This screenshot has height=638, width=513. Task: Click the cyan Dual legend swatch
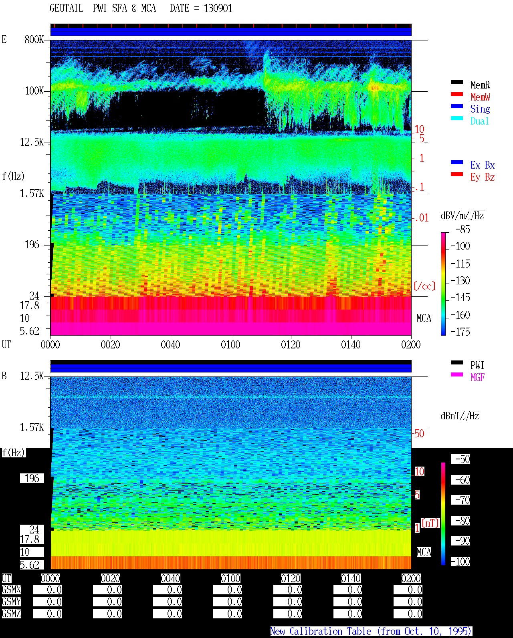pos(457,118)
